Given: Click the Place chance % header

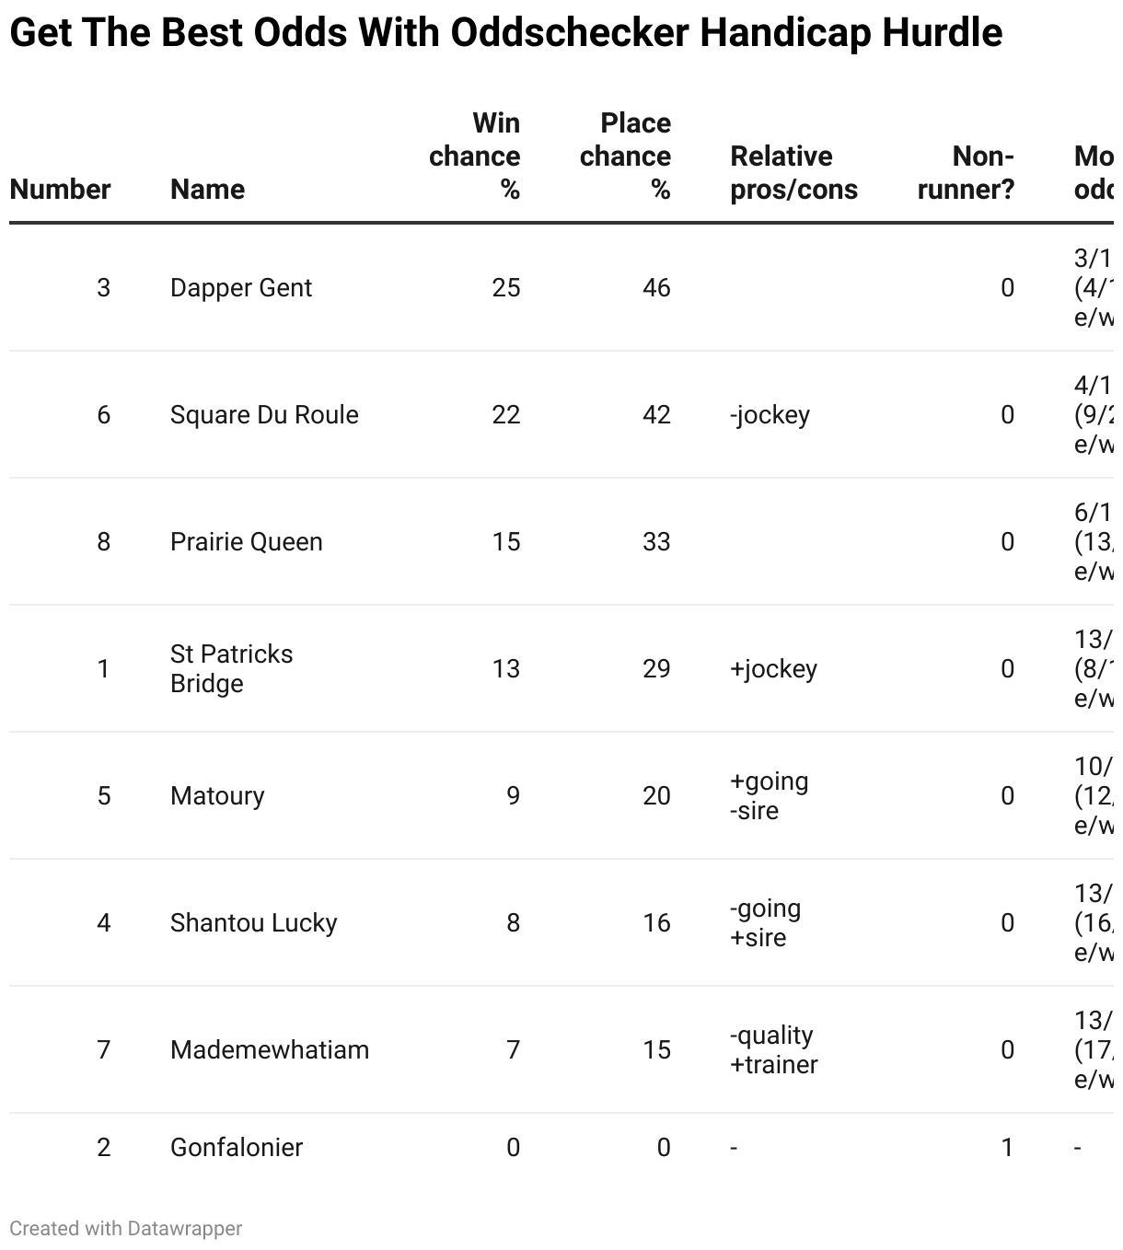Looking at the screenshot, I should [626, 156].
